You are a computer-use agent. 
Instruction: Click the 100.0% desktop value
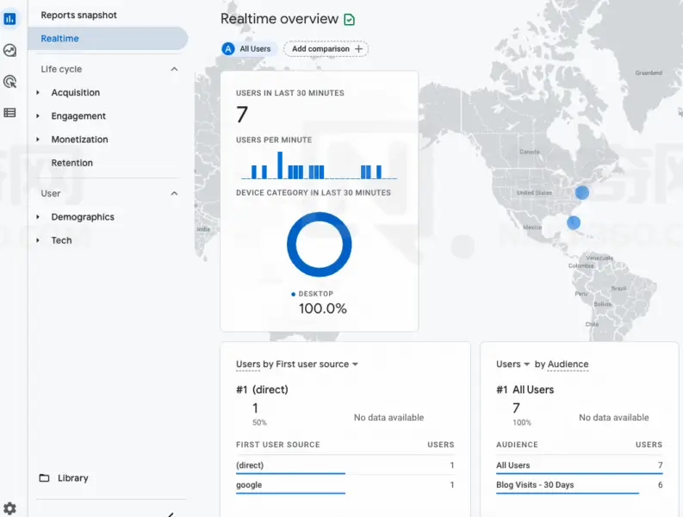coord(323,308)
